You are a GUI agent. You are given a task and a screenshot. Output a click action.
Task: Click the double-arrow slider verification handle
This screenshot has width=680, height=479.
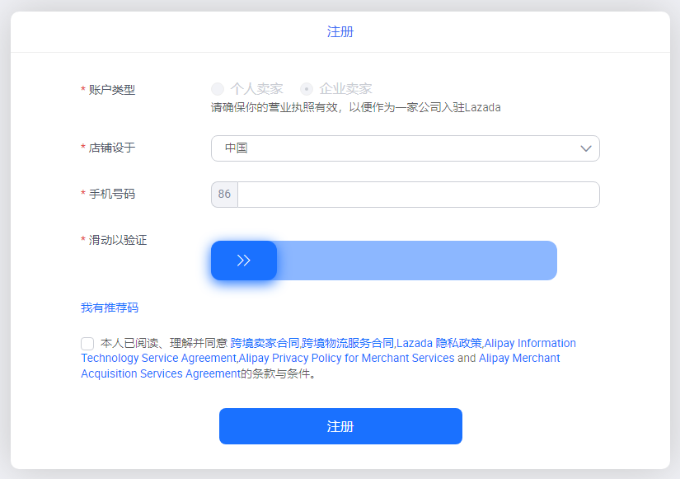[x=243, y=260]
